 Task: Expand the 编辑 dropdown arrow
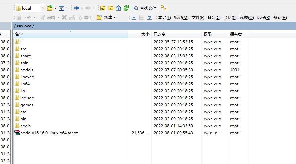coord(58,18)
